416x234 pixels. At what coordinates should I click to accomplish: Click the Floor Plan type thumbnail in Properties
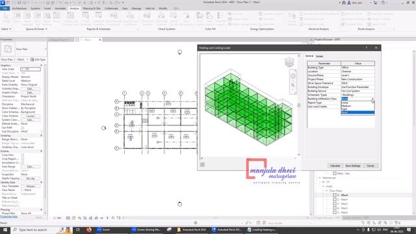[8, 49]
